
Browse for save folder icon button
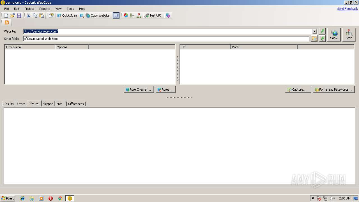[x=314, y=38]
